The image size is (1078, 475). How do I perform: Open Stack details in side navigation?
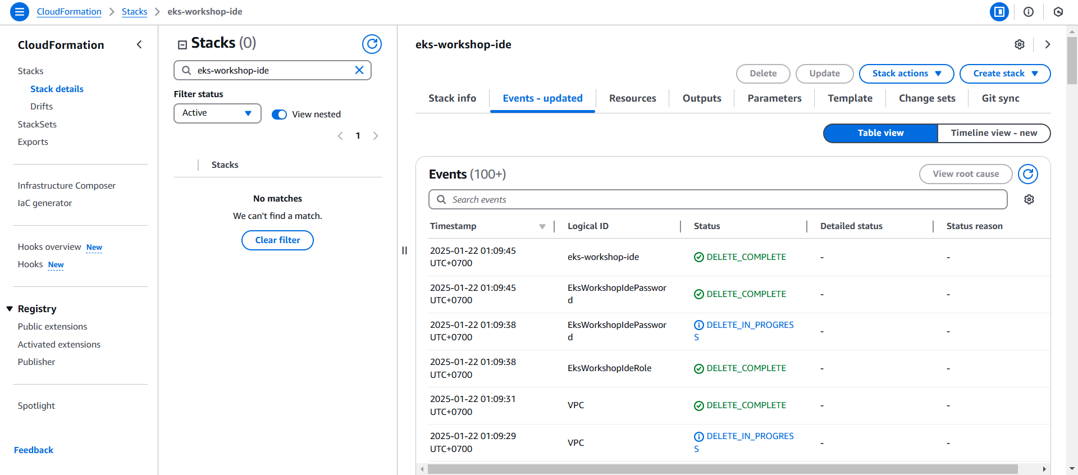coord(57,89)
